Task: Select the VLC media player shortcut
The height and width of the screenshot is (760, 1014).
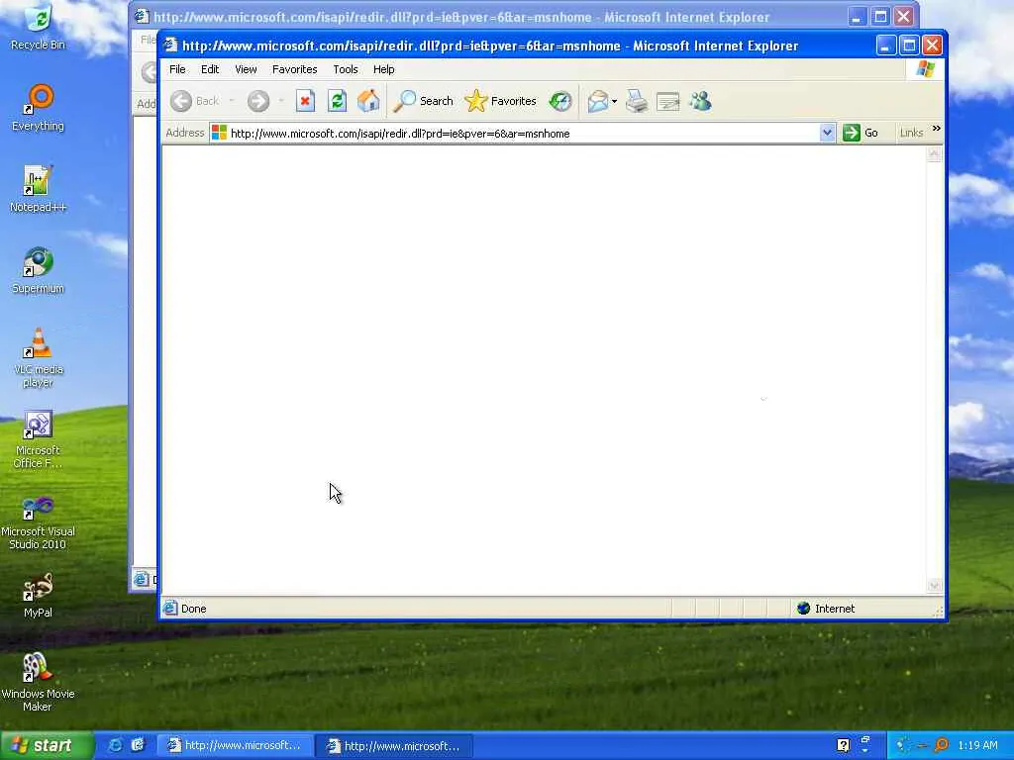Action: point(39,357)
